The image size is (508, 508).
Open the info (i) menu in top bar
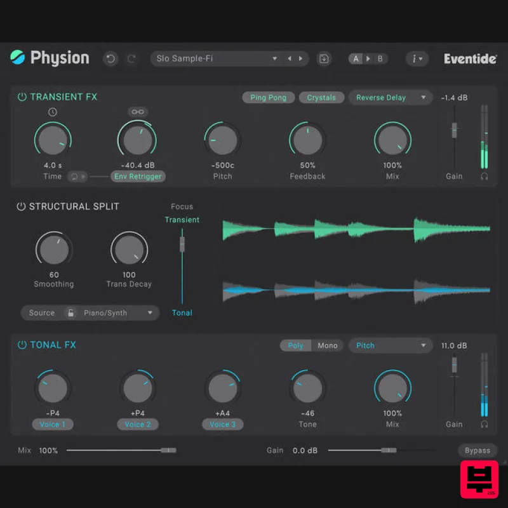coord(417,58)
